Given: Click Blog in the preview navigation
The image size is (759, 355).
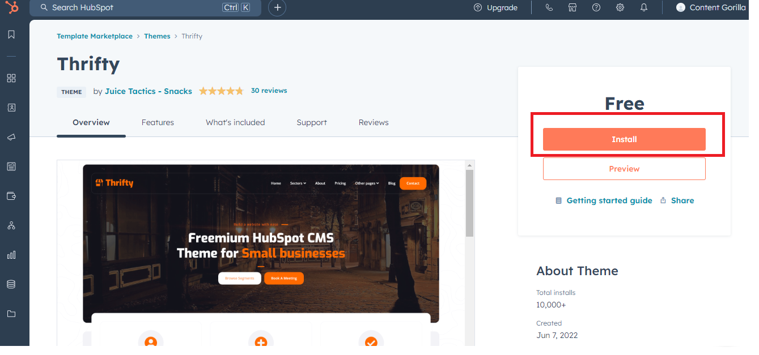Looking at the screenshot, I should [x=392, y=183].
